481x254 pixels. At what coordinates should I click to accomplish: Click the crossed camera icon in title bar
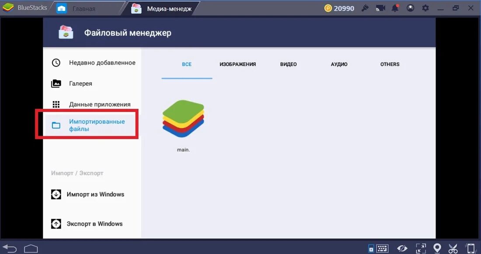380,8
